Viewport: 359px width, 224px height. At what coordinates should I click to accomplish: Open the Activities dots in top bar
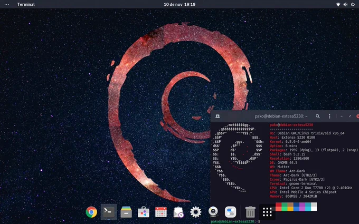7,4
